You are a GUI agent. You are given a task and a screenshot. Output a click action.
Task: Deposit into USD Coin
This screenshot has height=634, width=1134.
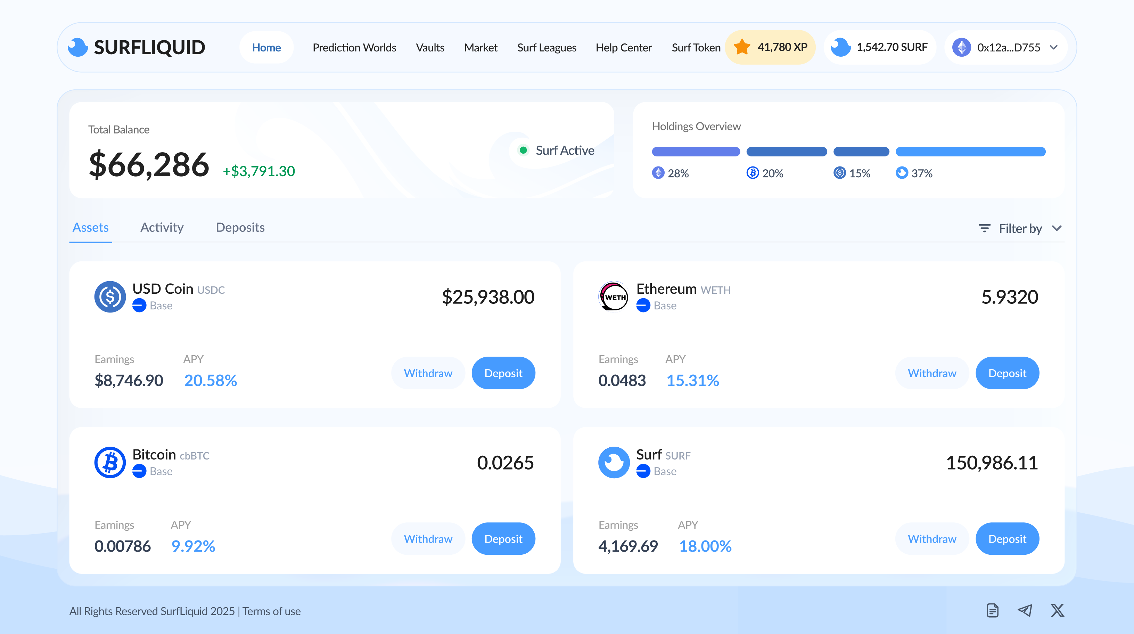point(503,373)
